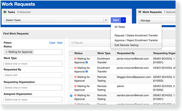Image resolution: width=182 pixels, height=111 pixels.
Task: Click the Hide filters link
Action: pyautogui.click(x=60, y=43)
